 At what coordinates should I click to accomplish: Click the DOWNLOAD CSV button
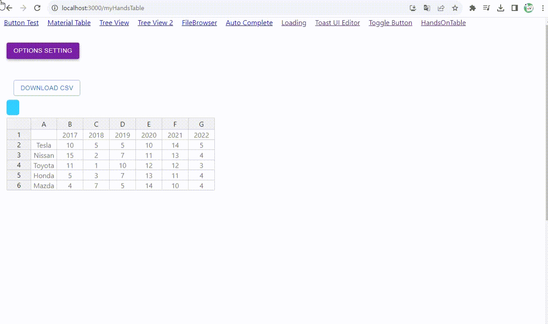[47, 88]
